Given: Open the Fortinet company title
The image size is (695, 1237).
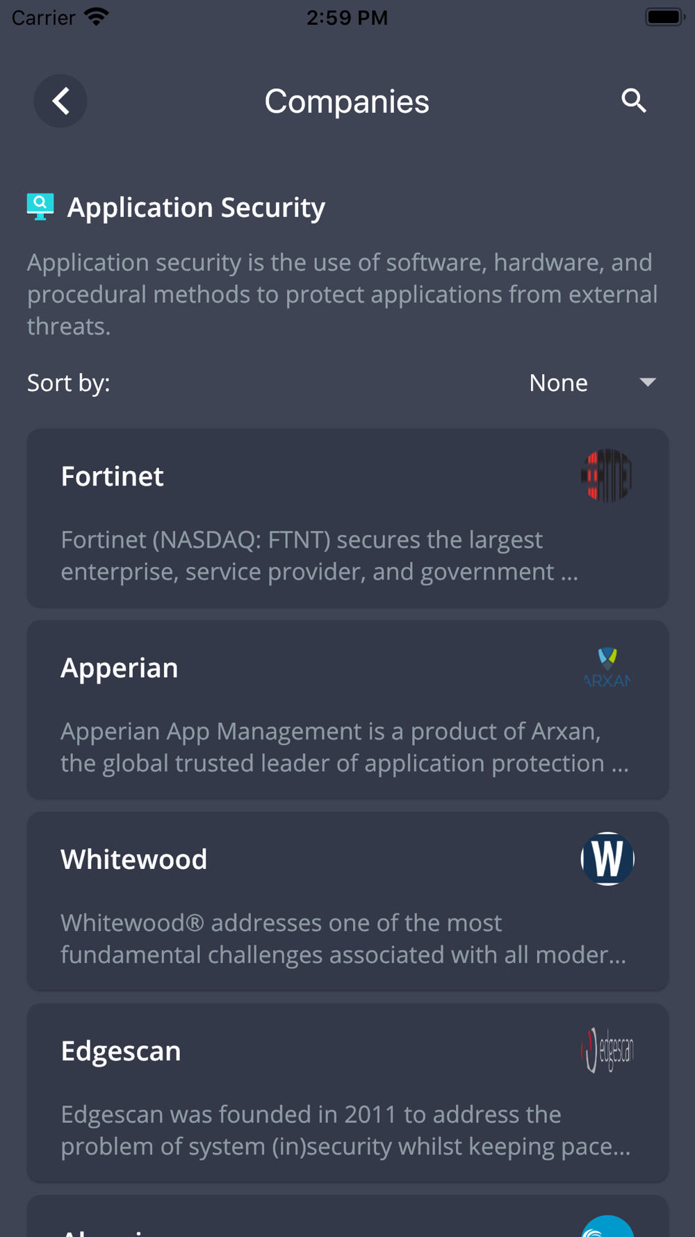Looking at the screenshot, I should [112, 477].
